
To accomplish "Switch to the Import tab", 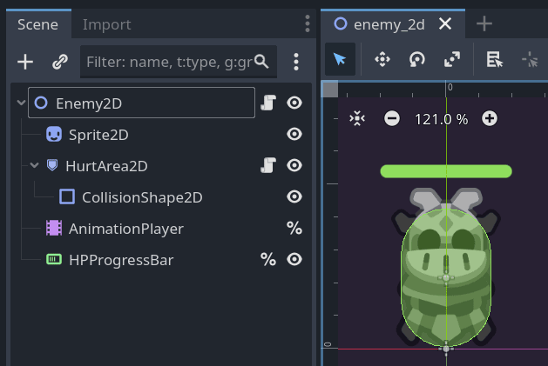I will pyautogui.click(x=106, y=24).
